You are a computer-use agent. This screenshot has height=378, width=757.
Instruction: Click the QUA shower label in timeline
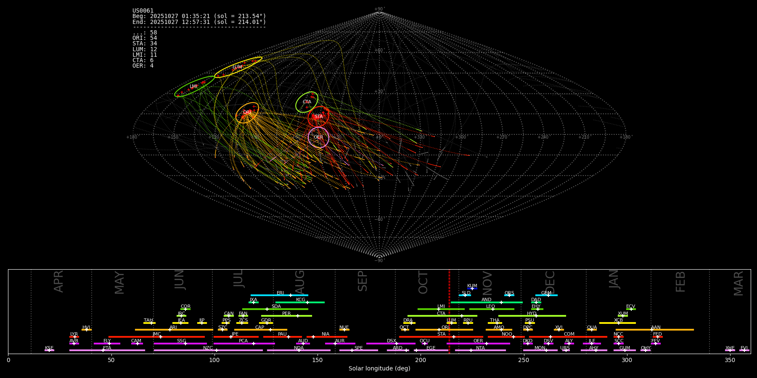(592, 328)
